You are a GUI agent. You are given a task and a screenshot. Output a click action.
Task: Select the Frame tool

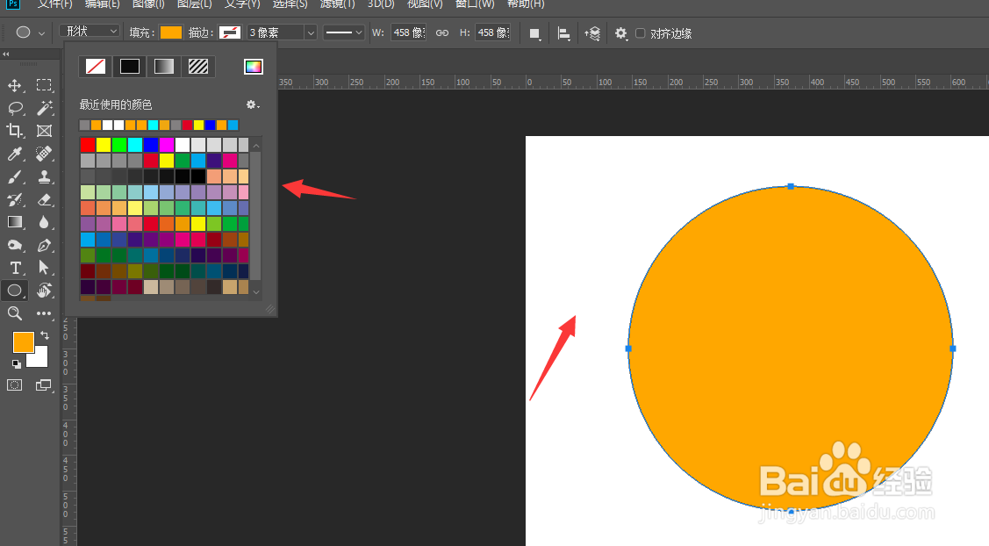44,131
